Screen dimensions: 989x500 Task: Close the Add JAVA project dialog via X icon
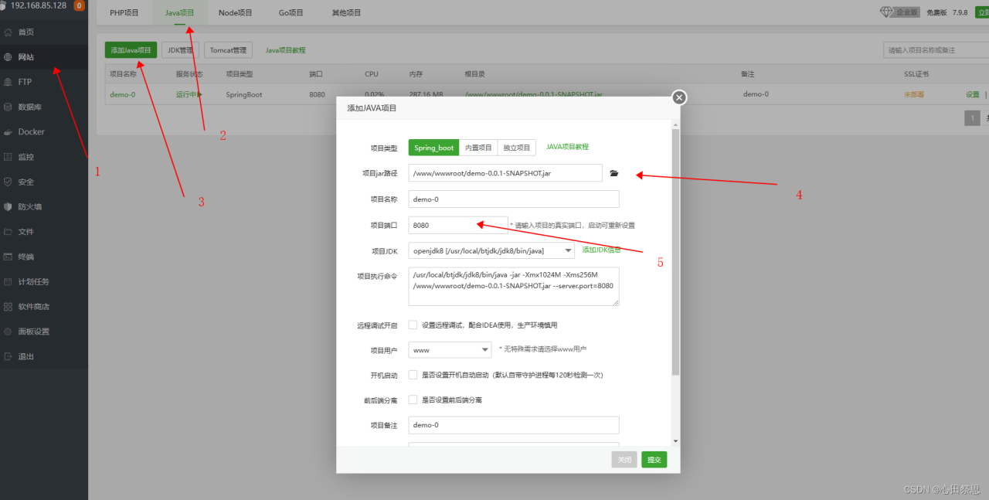point(679,97)
